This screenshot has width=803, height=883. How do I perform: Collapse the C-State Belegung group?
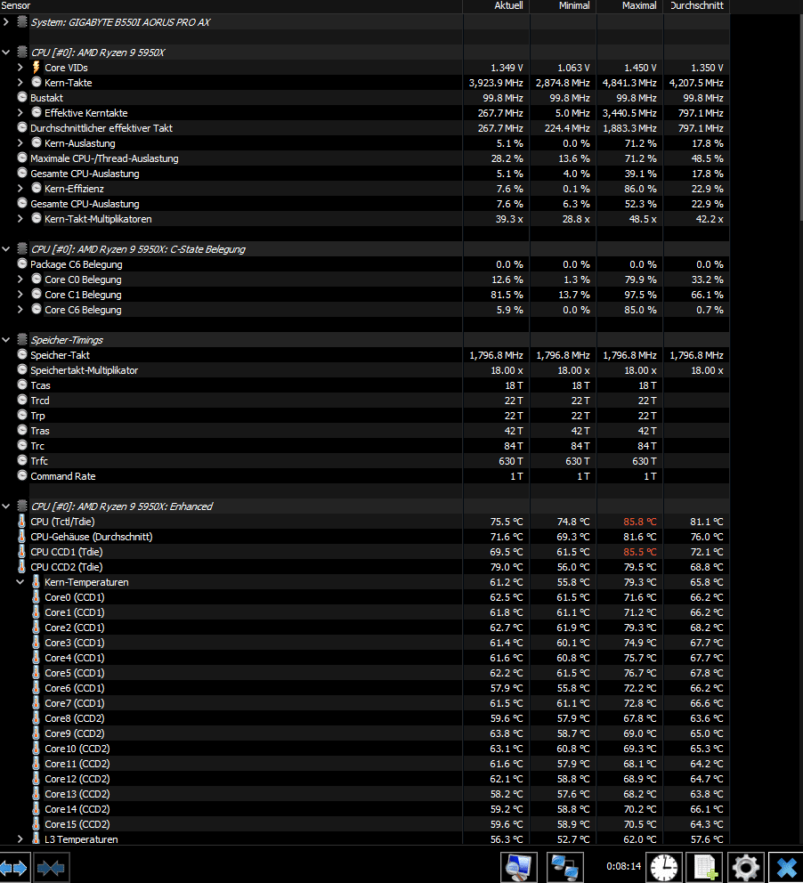[x=6, y=249]
